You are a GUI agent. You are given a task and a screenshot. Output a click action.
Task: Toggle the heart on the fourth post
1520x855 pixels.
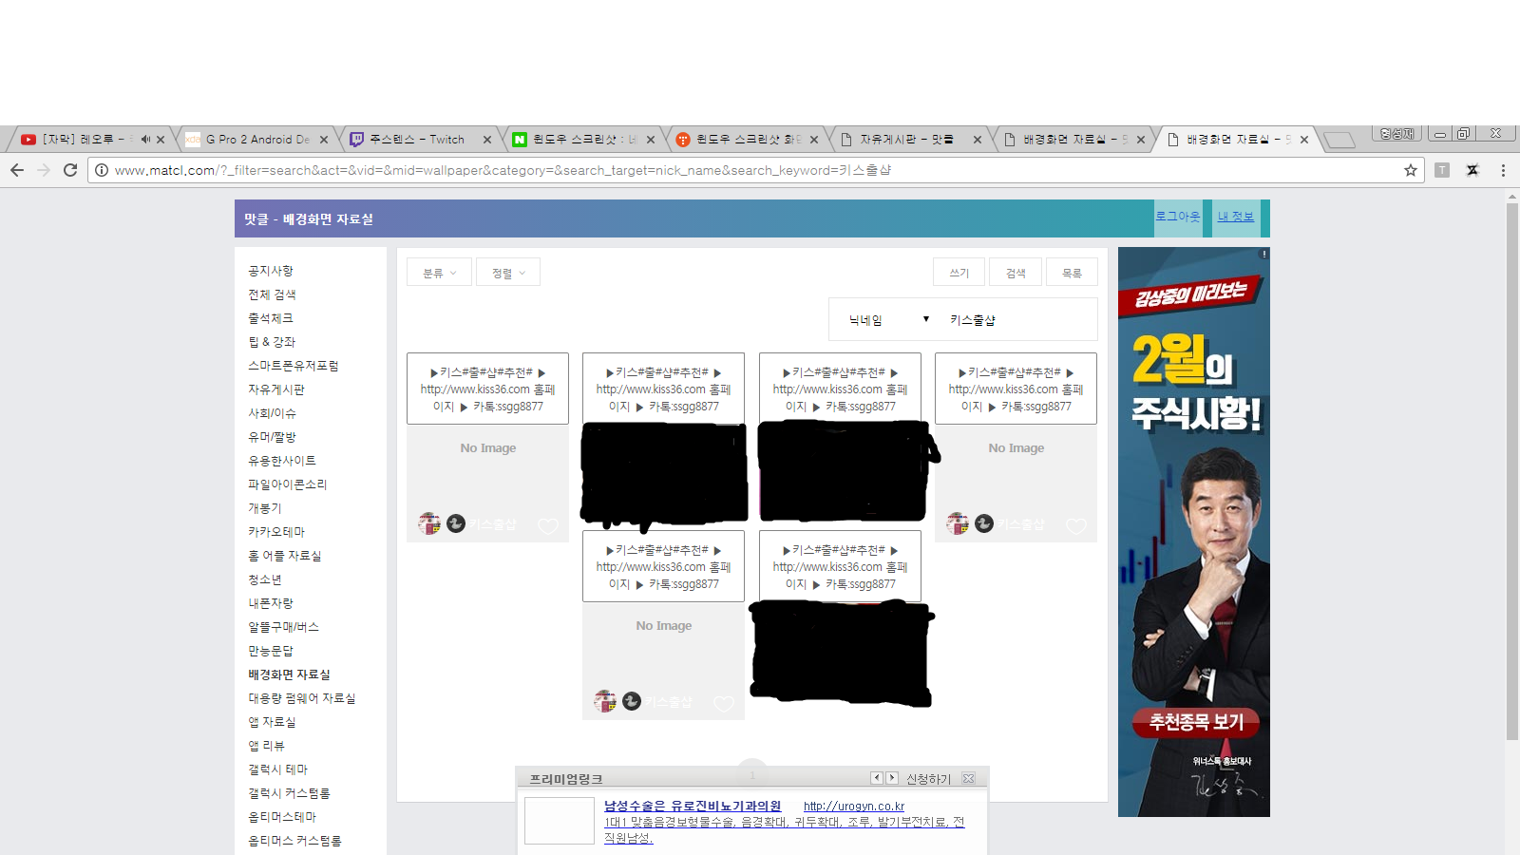point(1075,525)
